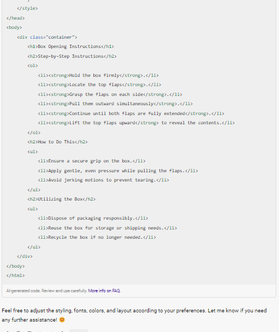Click the 'Continue until both flaps are fully extended' line

(x=131, y=113)
